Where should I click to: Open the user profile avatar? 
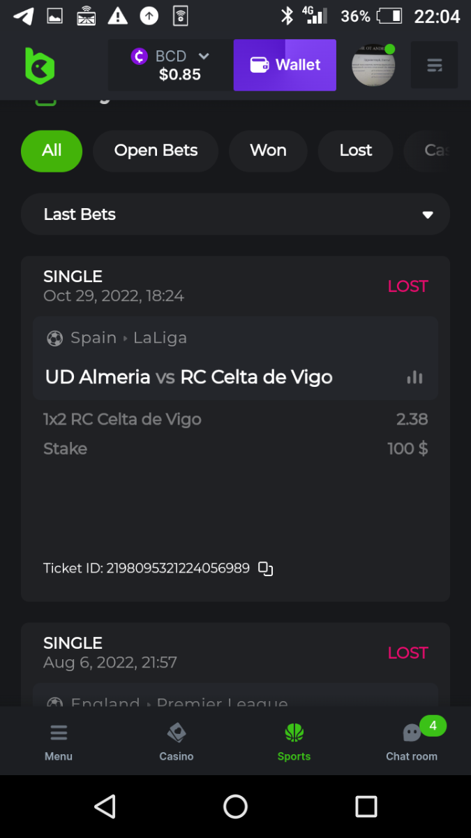pos(373,66)
